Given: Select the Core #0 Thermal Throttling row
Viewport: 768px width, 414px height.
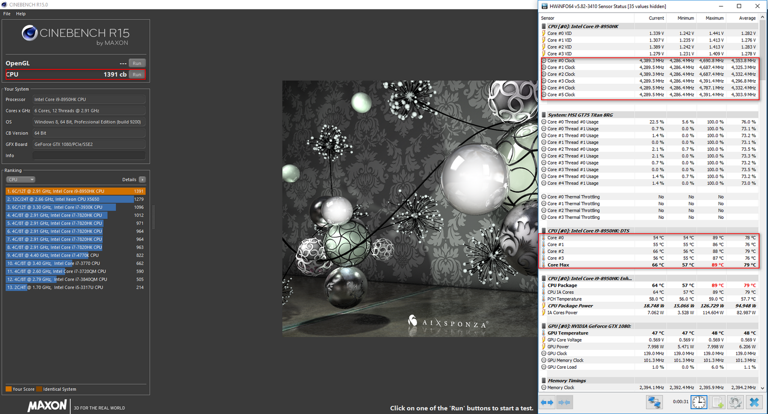Looking at the screenshot, I should click(649, 197).
